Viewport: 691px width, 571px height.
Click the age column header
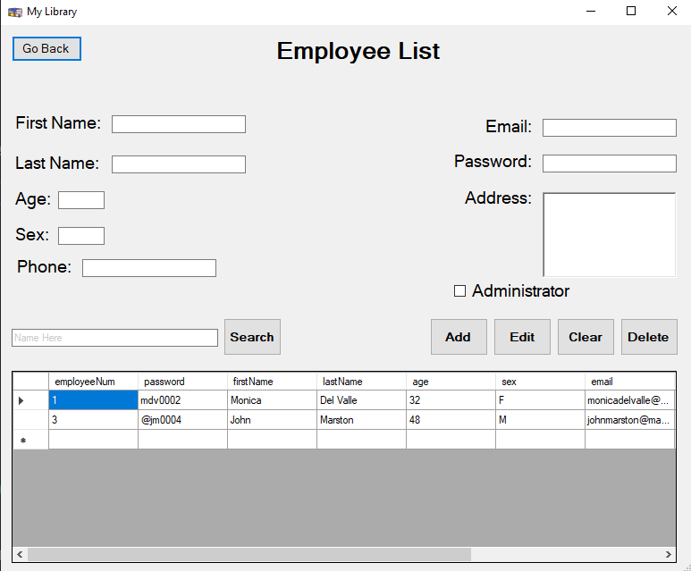pos(451,382)
